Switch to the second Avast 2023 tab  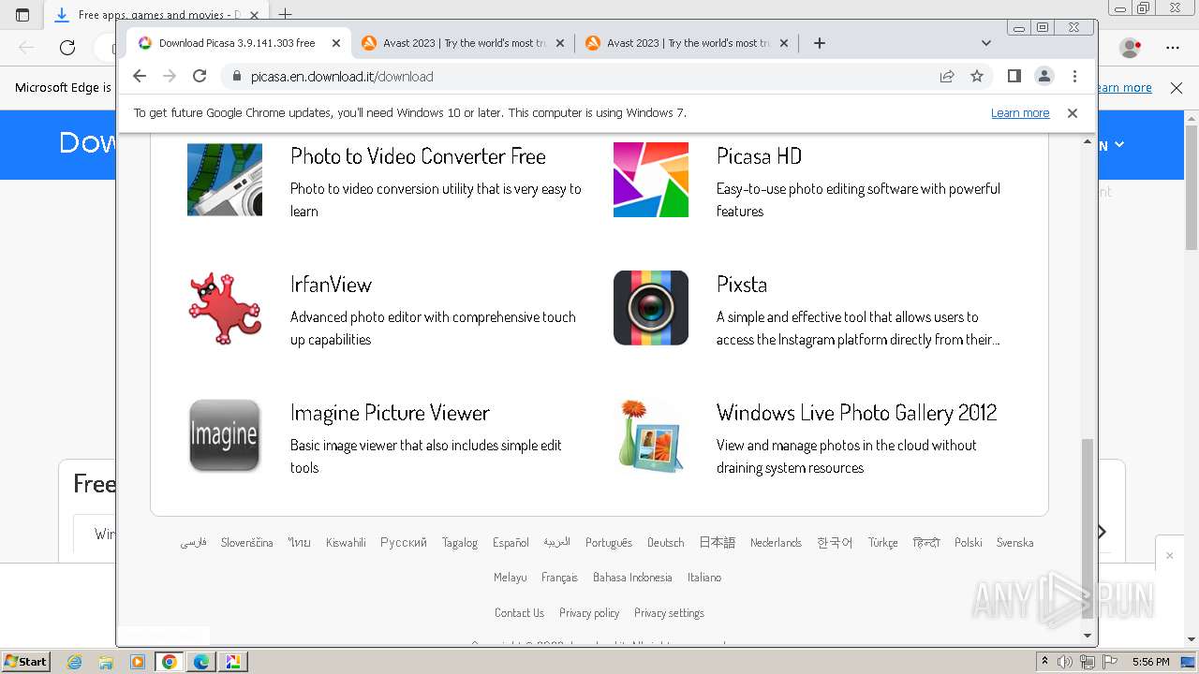pyautogui.click(x=688, y=43)
